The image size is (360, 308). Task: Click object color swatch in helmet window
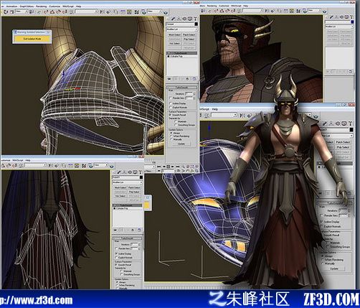pyautogui.click(x=196, y=24)
